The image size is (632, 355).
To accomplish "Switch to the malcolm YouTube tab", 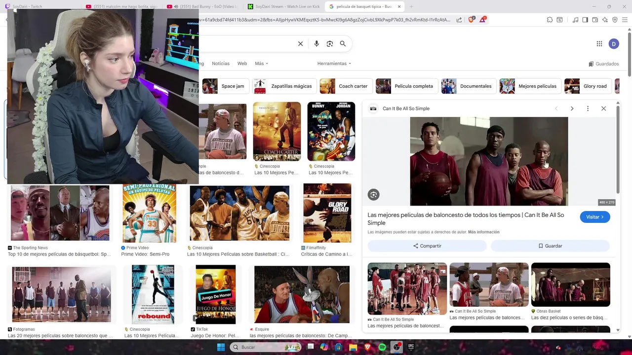I will coord(121,6).
